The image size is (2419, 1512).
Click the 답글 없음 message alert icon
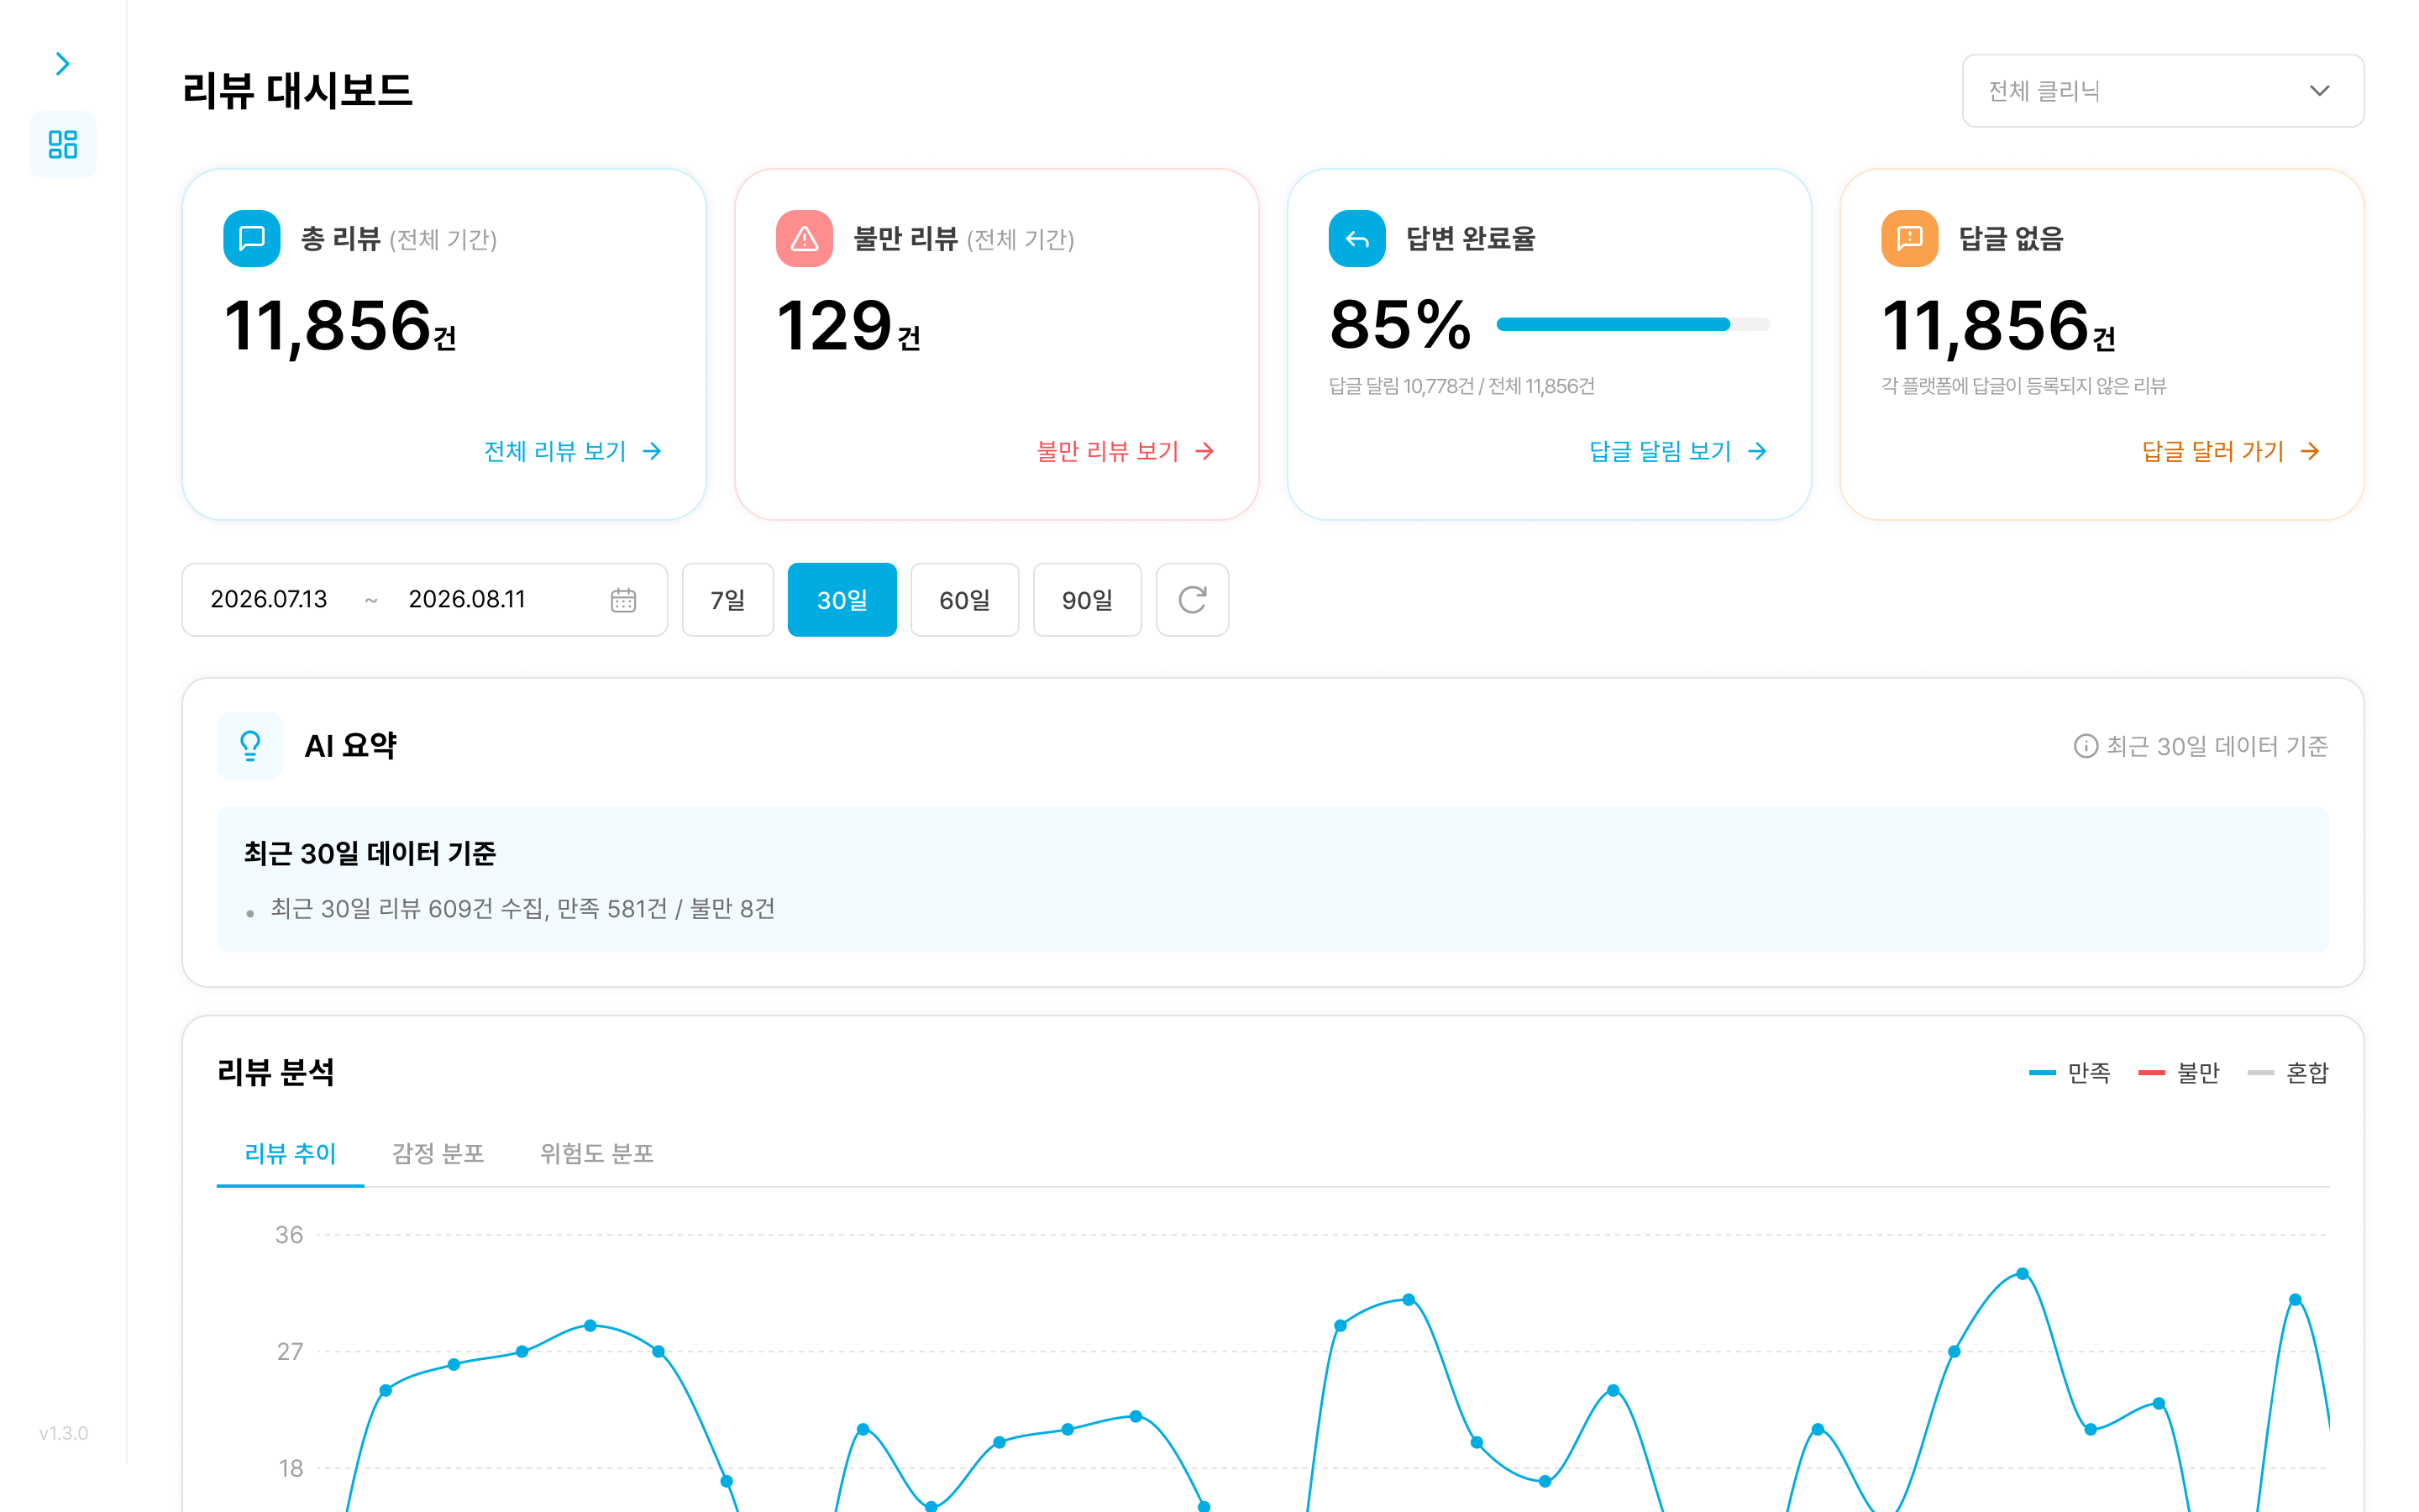pos(1909,238)
